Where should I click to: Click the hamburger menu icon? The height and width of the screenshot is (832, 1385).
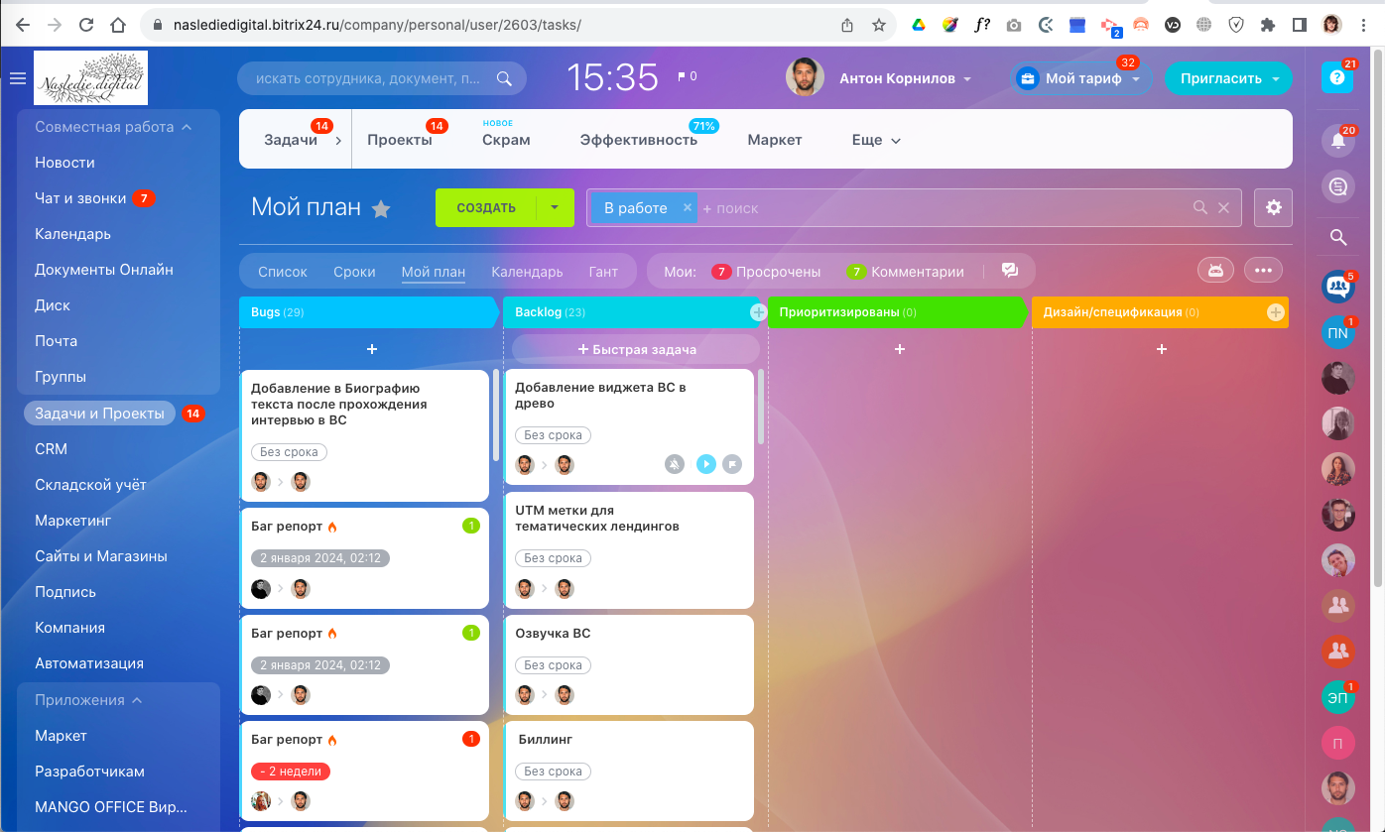tap(17, 78)
